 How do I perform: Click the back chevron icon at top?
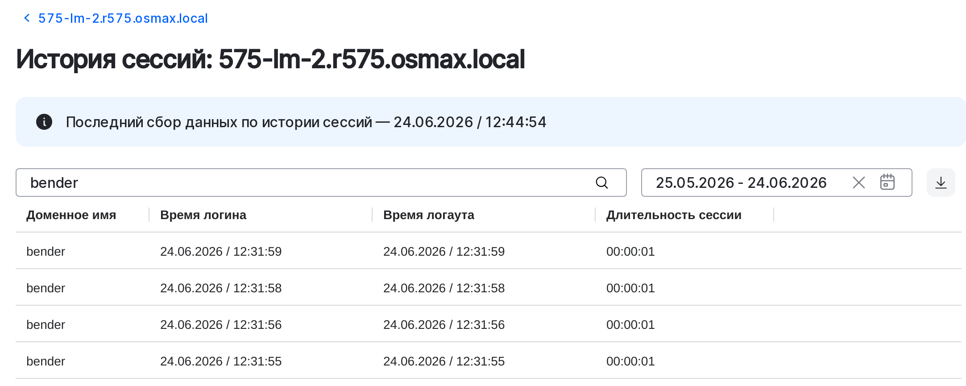coord(27,18)
